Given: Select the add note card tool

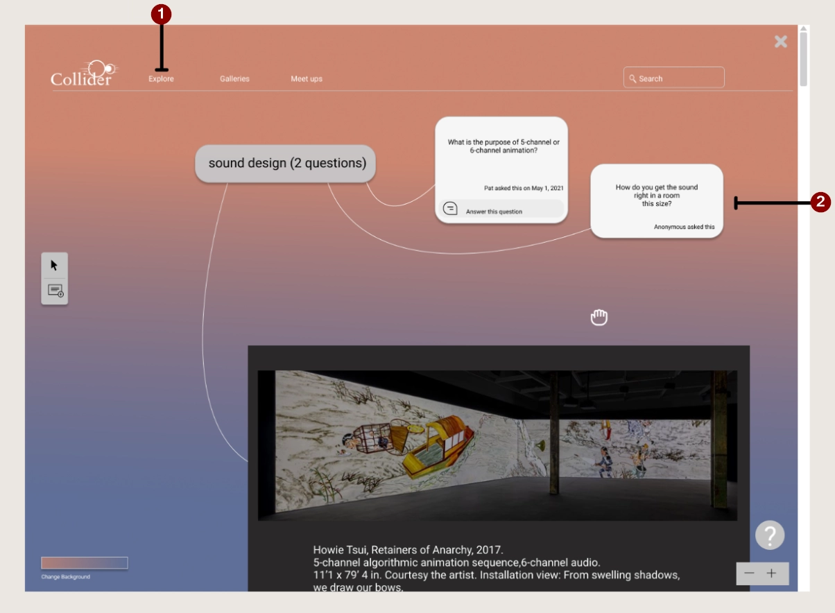Looking at the screenshot, I should (55, 291).
